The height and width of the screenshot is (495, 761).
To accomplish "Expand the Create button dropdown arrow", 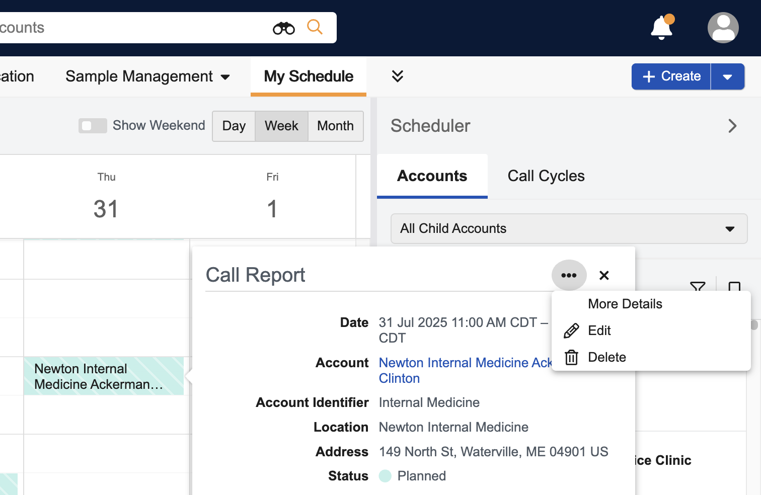I will tap(727, 77).
